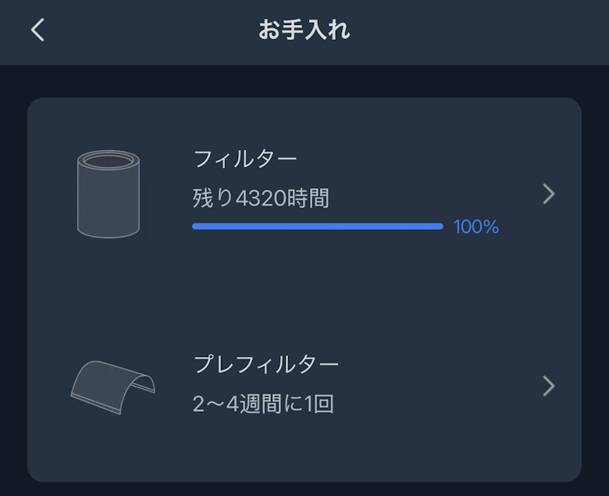Click the right end of the blue progress bar

coord(438,227)
